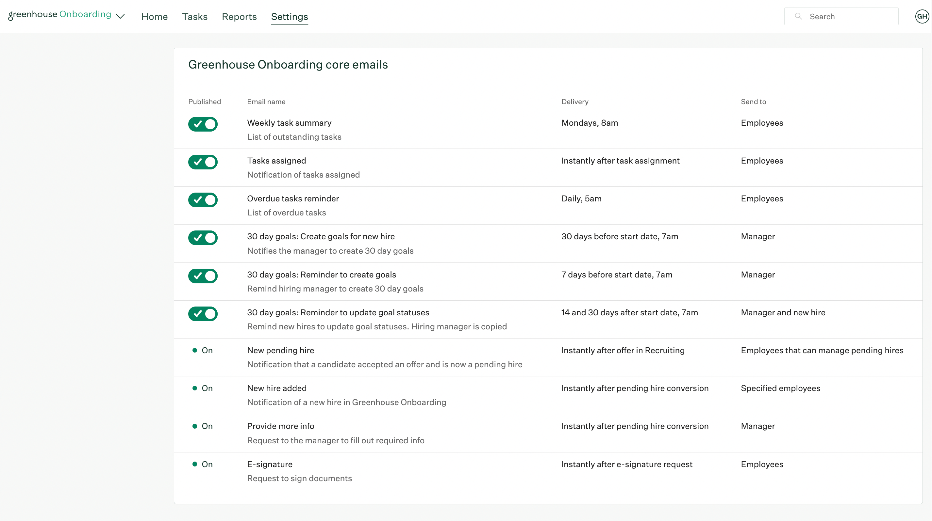The width and height of the screenshot is (932, 521).
Task: Expand the Onboarding product switcher chevron
Action: 120,16
